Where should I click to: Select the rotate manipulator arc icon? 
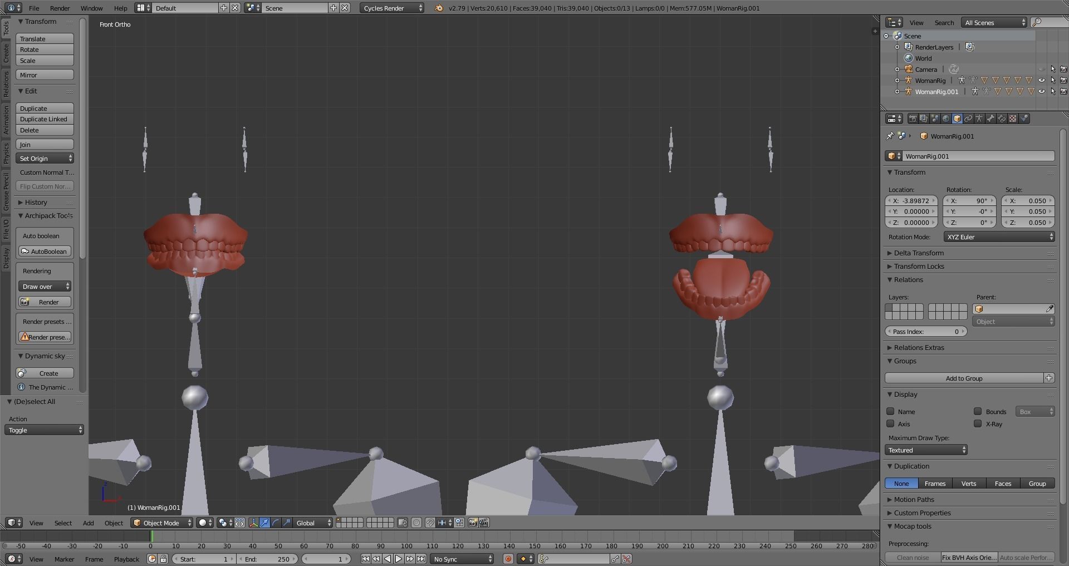point(276,523)
